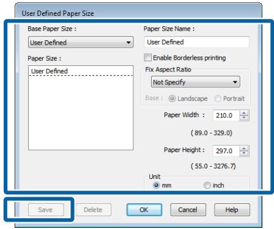Select the inch unit radio button

point(207,185)
